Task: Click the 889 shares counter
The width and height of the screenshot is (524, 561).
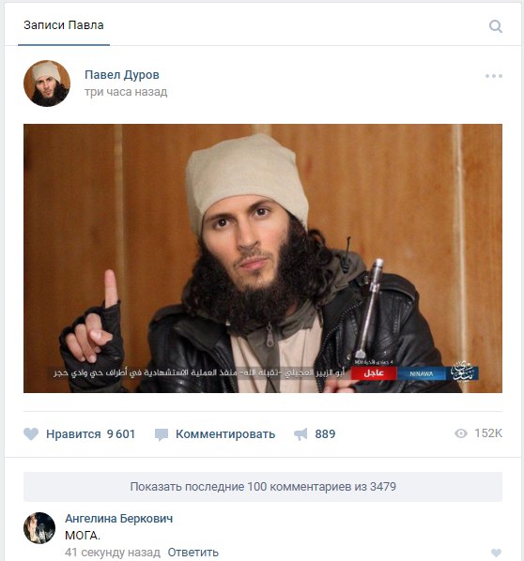Action: [325, 434]
